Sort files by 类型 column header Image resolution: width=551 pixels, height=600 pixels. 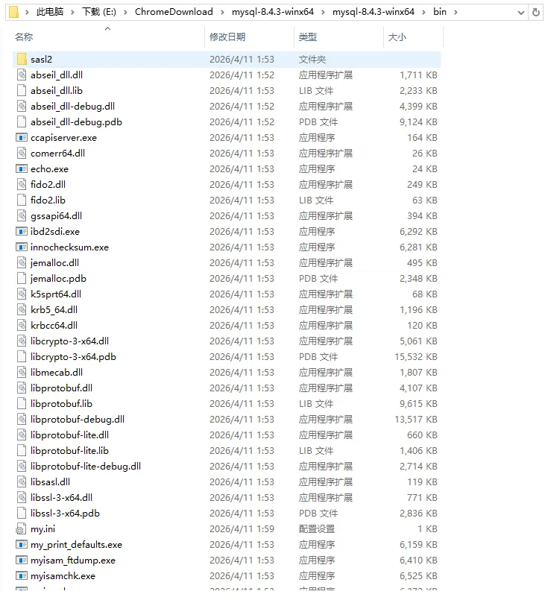[x=308, y=37]
